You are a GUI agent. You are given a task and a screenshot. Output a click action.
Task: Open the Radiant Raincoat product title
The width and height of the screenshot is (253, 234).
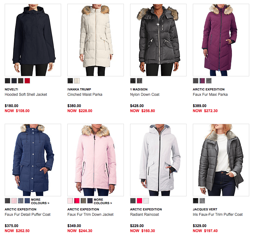(x=145, y=215)
